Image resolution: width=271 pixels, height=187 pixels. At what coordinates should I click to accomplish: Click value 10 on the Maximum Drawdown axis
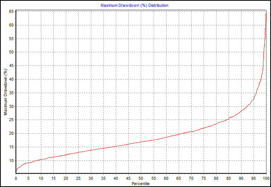pyautogui.click(x=11, y=161)
